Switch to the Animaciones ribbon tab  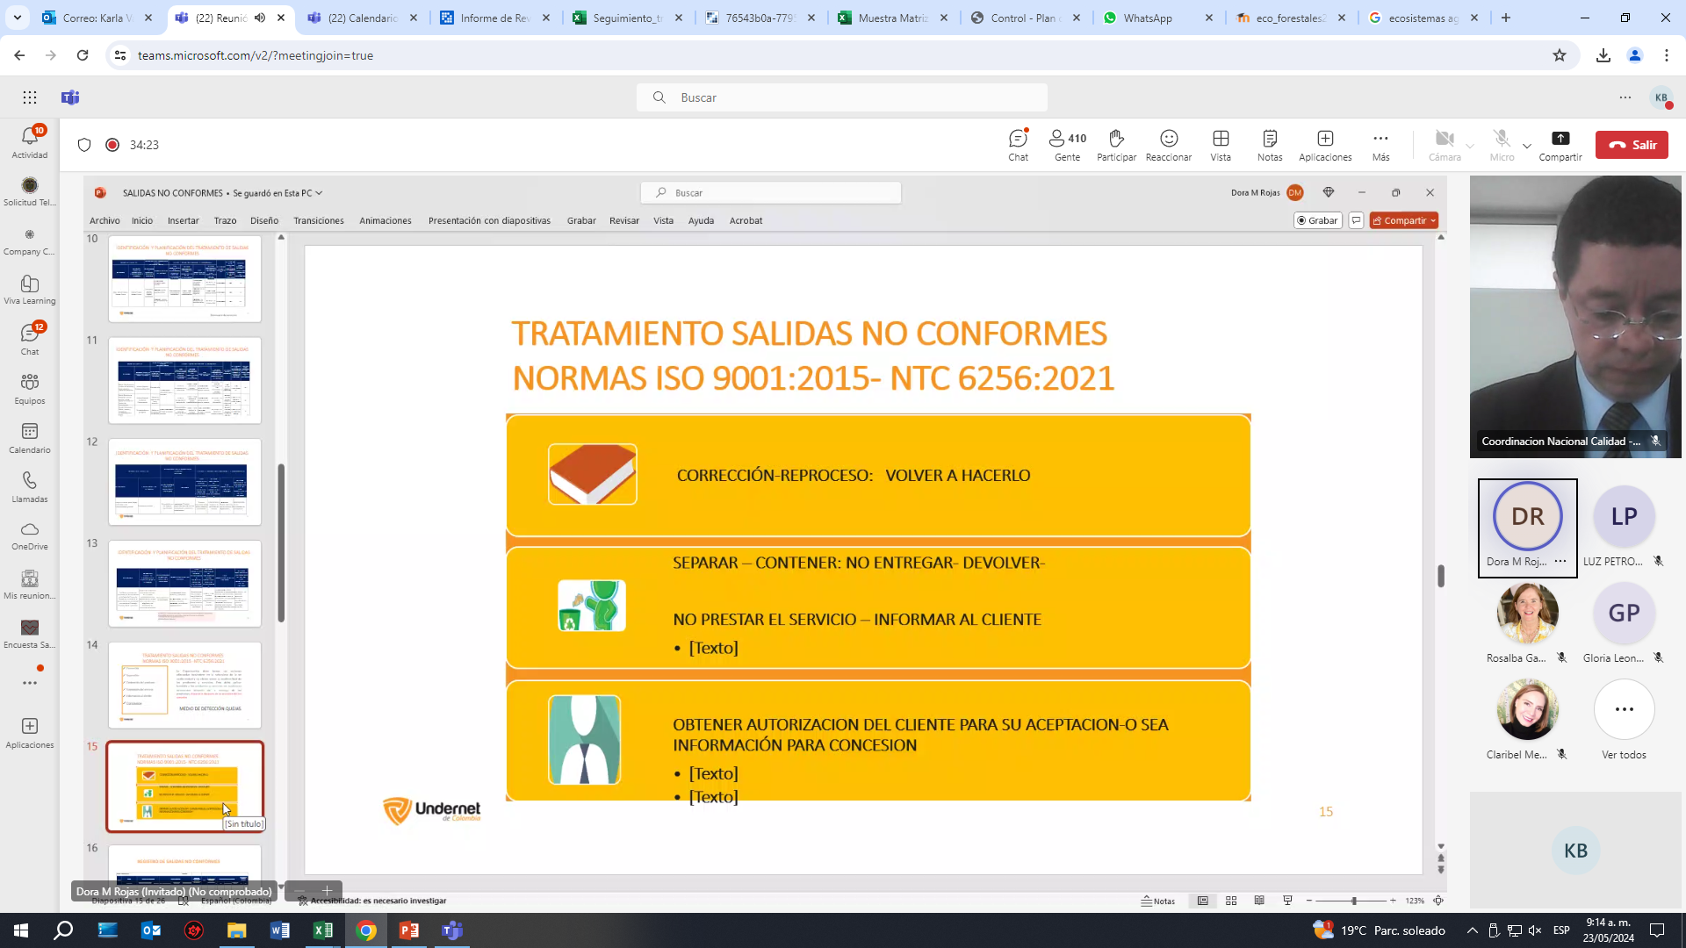click(x=385, y=220)
